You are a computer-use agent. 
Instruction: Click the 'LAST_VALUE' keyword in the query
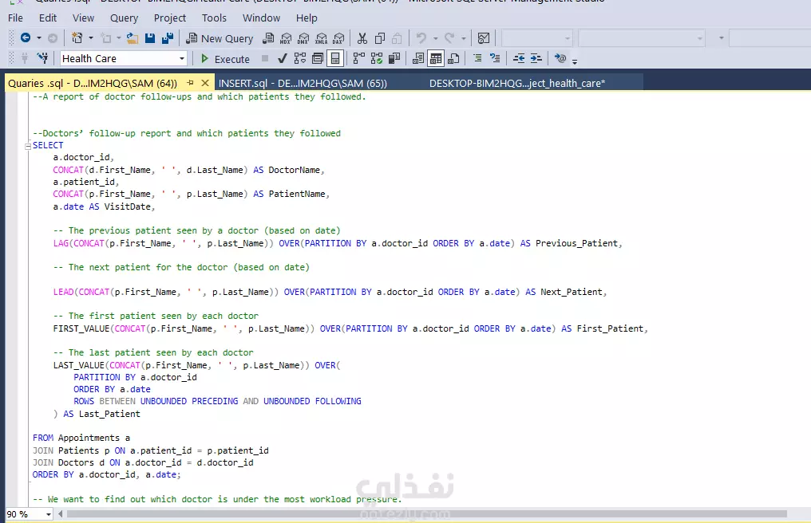(x=78, y=365)
